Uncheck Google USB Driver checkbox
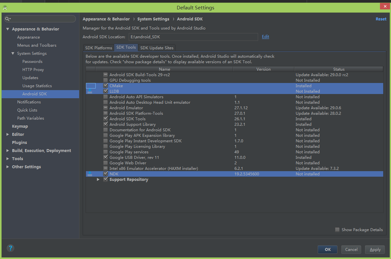This screenshot has width=391, height=259. pyautogui.click(x=105, y=158)
